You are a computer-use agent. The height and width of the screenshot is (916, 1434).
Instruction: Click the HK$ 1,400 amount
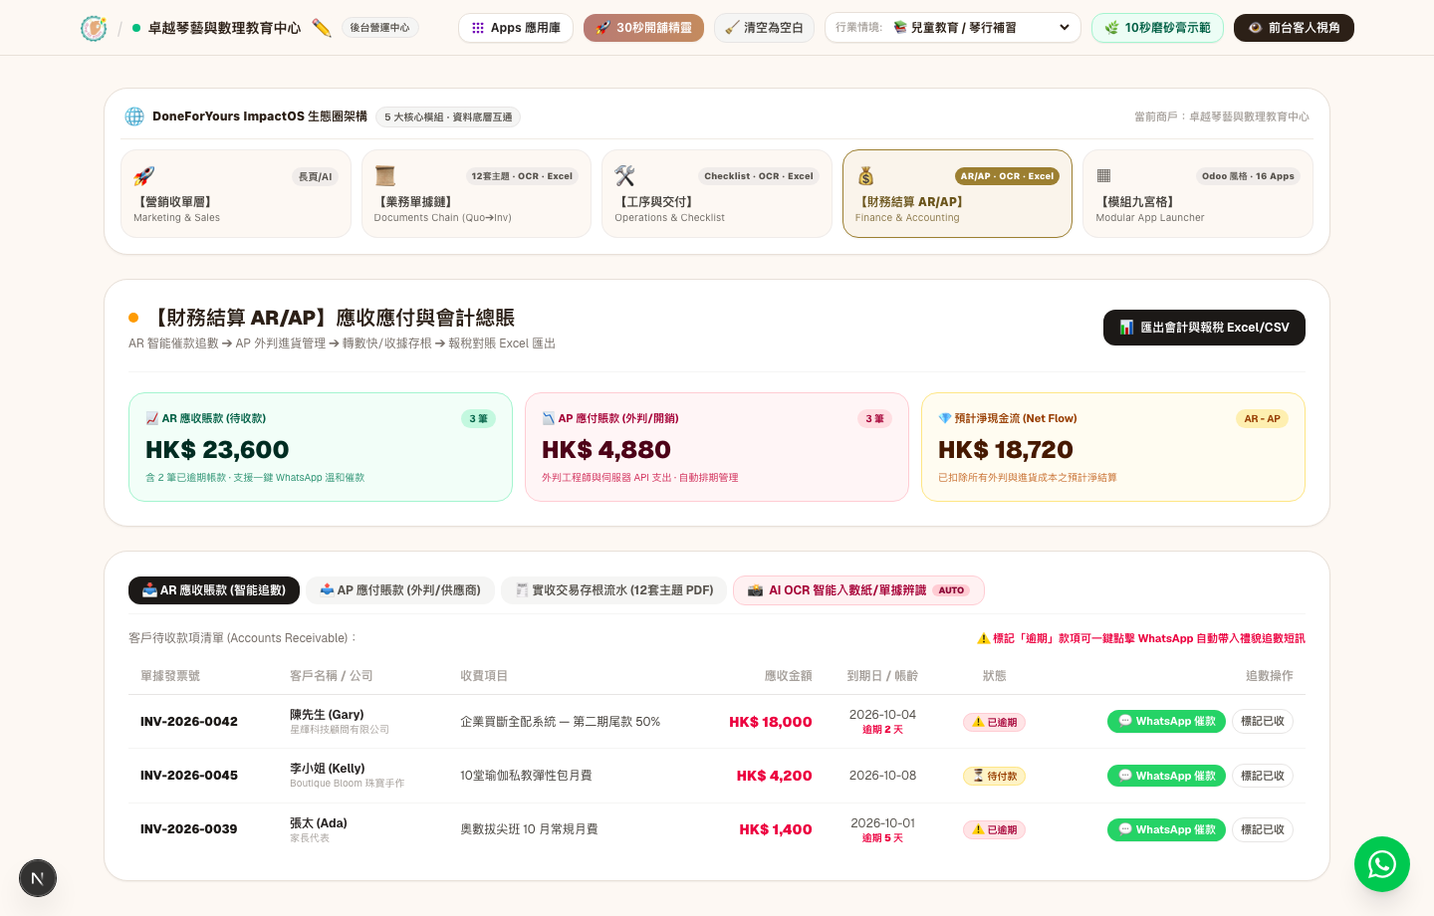(776, 829)
